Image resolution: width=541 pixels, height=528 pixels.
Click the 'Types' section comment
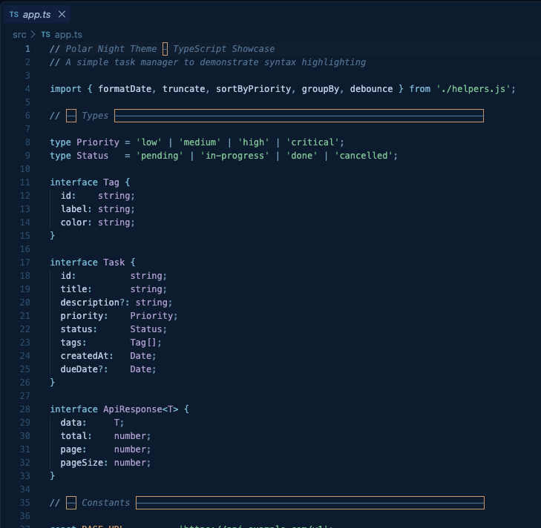[95, 116]
